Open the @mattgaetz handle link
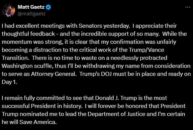This screenshot has width=193, height=130. [32, 14]
